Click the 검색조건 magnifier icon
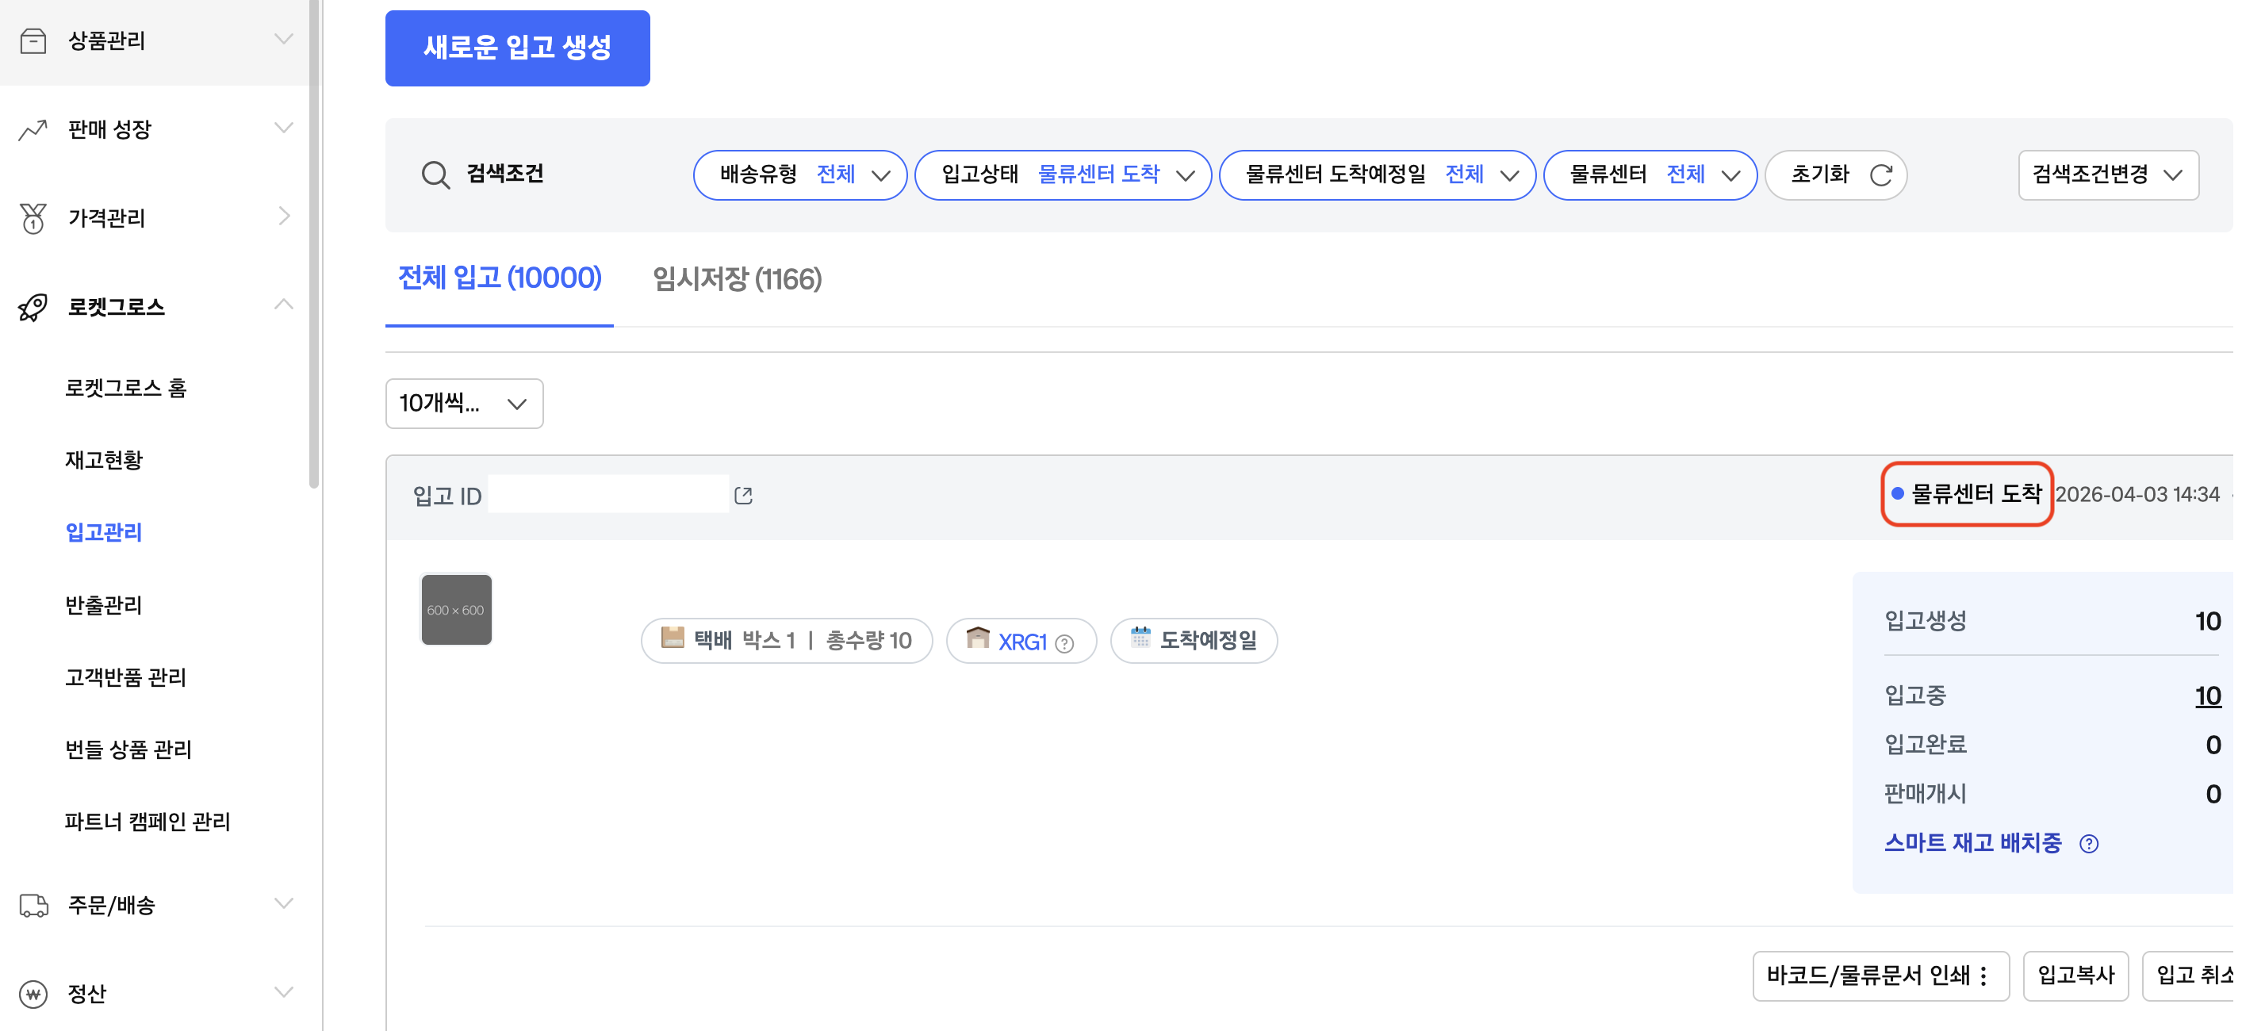This screenshot has height=1031, width=2265. 435,174
